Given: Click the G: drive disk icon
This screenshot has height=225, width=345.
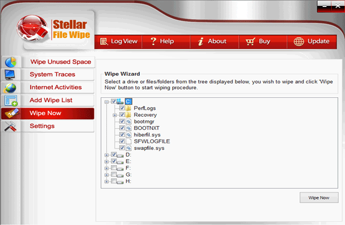Looking at the screenshot, I should [x=120, y=175].
